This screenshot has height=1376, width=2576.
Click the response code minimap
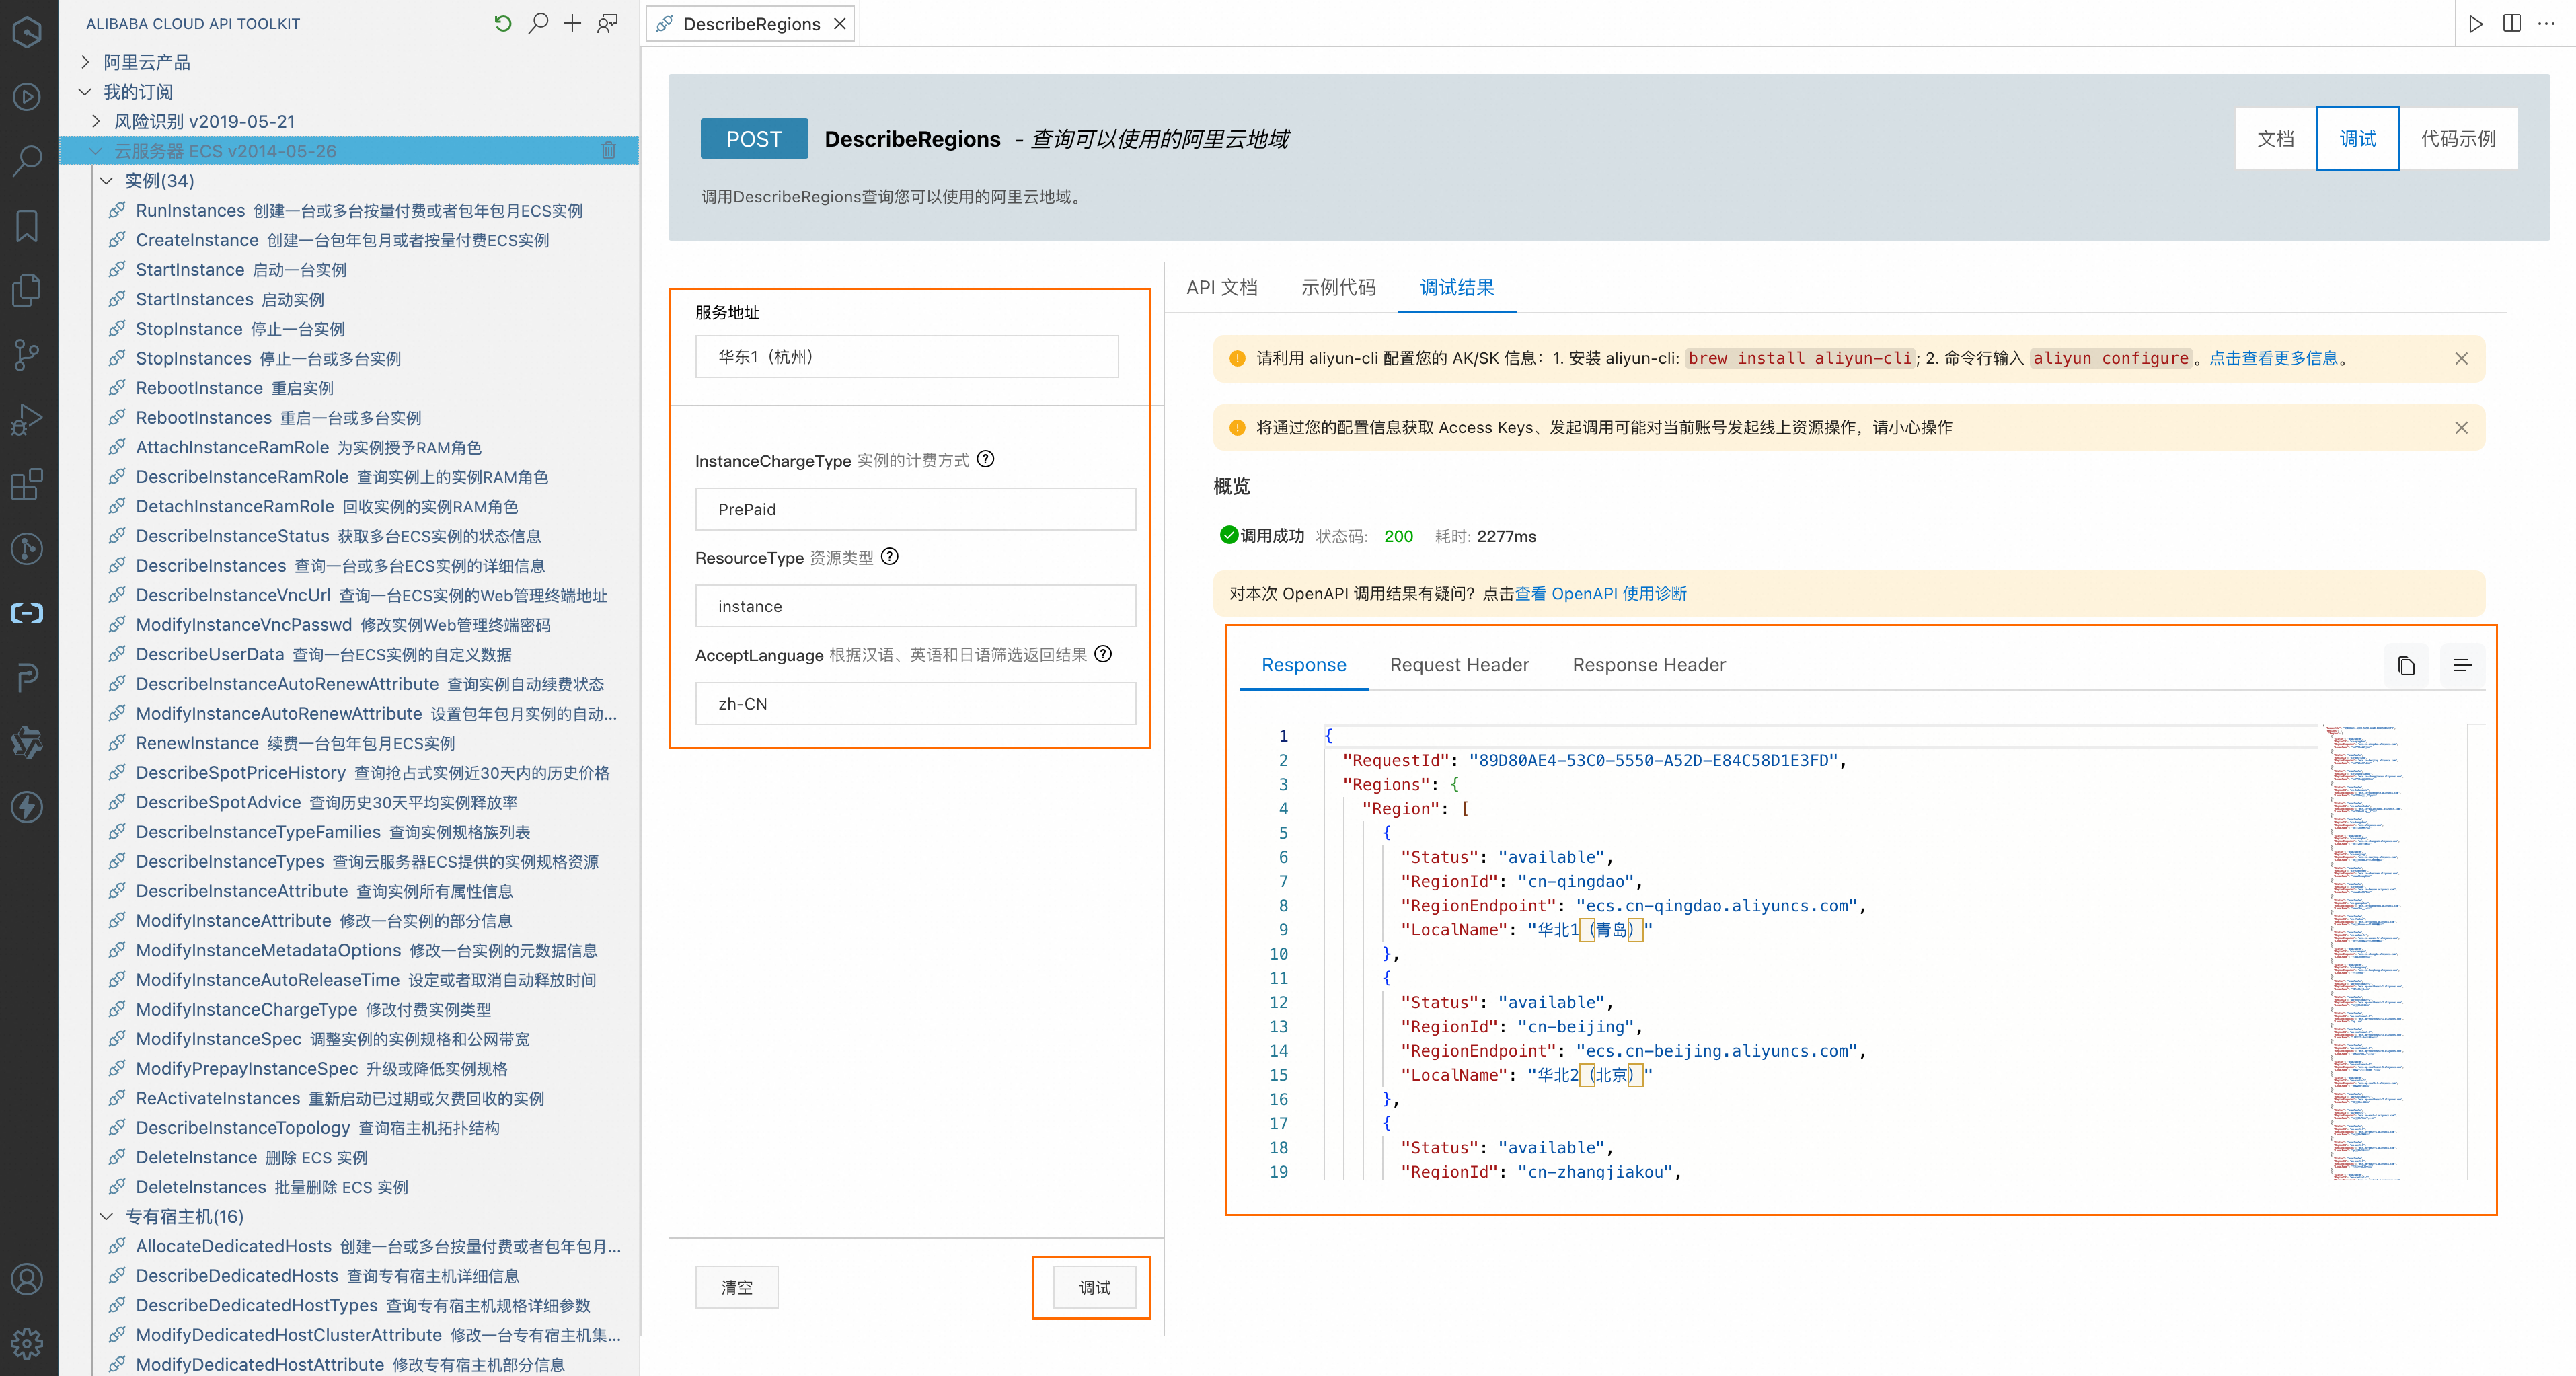[2394, 952]
